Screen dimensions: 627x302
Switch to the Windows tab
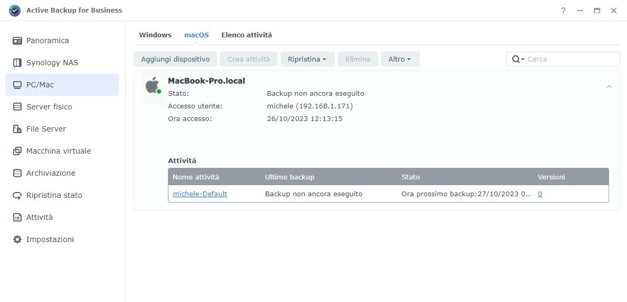coord(155,35)
